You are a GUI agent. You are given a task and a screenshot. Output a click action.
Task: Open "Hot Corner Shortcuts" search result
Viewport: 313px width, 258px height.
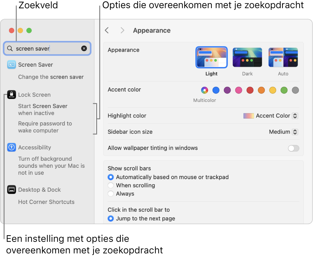click(x=46, y=202)
